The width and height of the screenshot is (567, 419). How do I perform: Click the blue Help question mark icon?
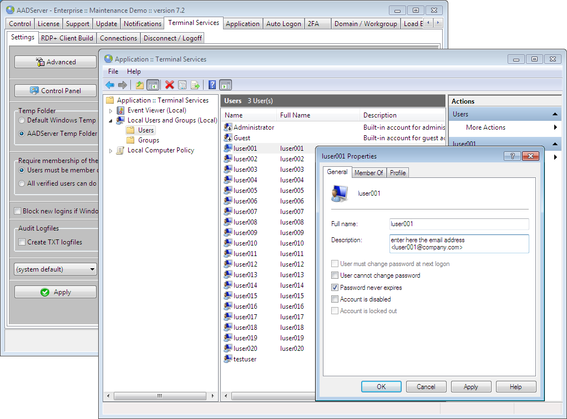[x=212, y=85]
